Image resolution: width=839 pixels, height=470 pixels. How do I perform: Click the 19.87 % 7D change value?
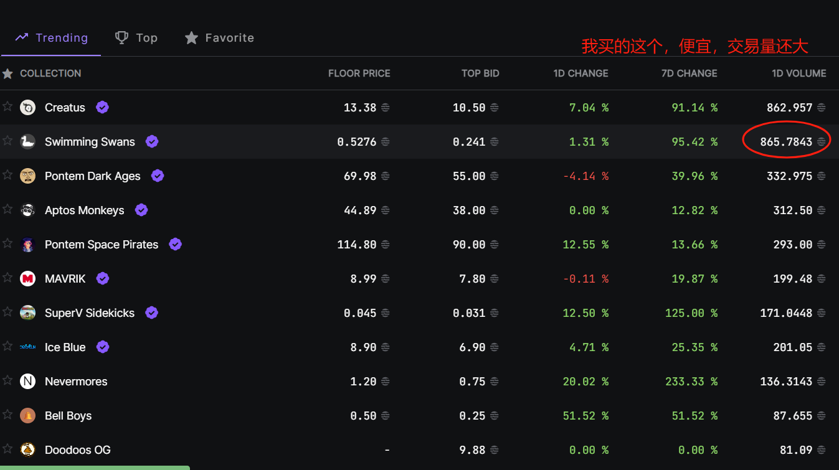[x=694, y=279]
